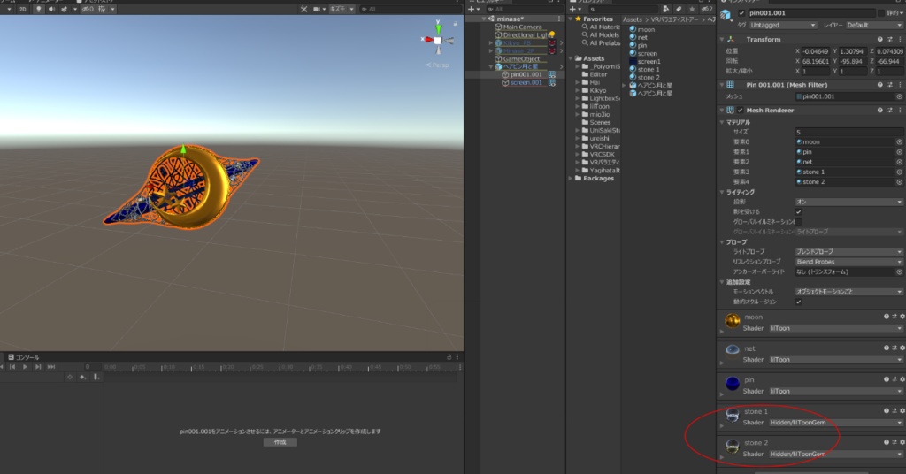Screen dimensions: 906x474
Task: Toggle scene grid icon
Action: point(102,9)
